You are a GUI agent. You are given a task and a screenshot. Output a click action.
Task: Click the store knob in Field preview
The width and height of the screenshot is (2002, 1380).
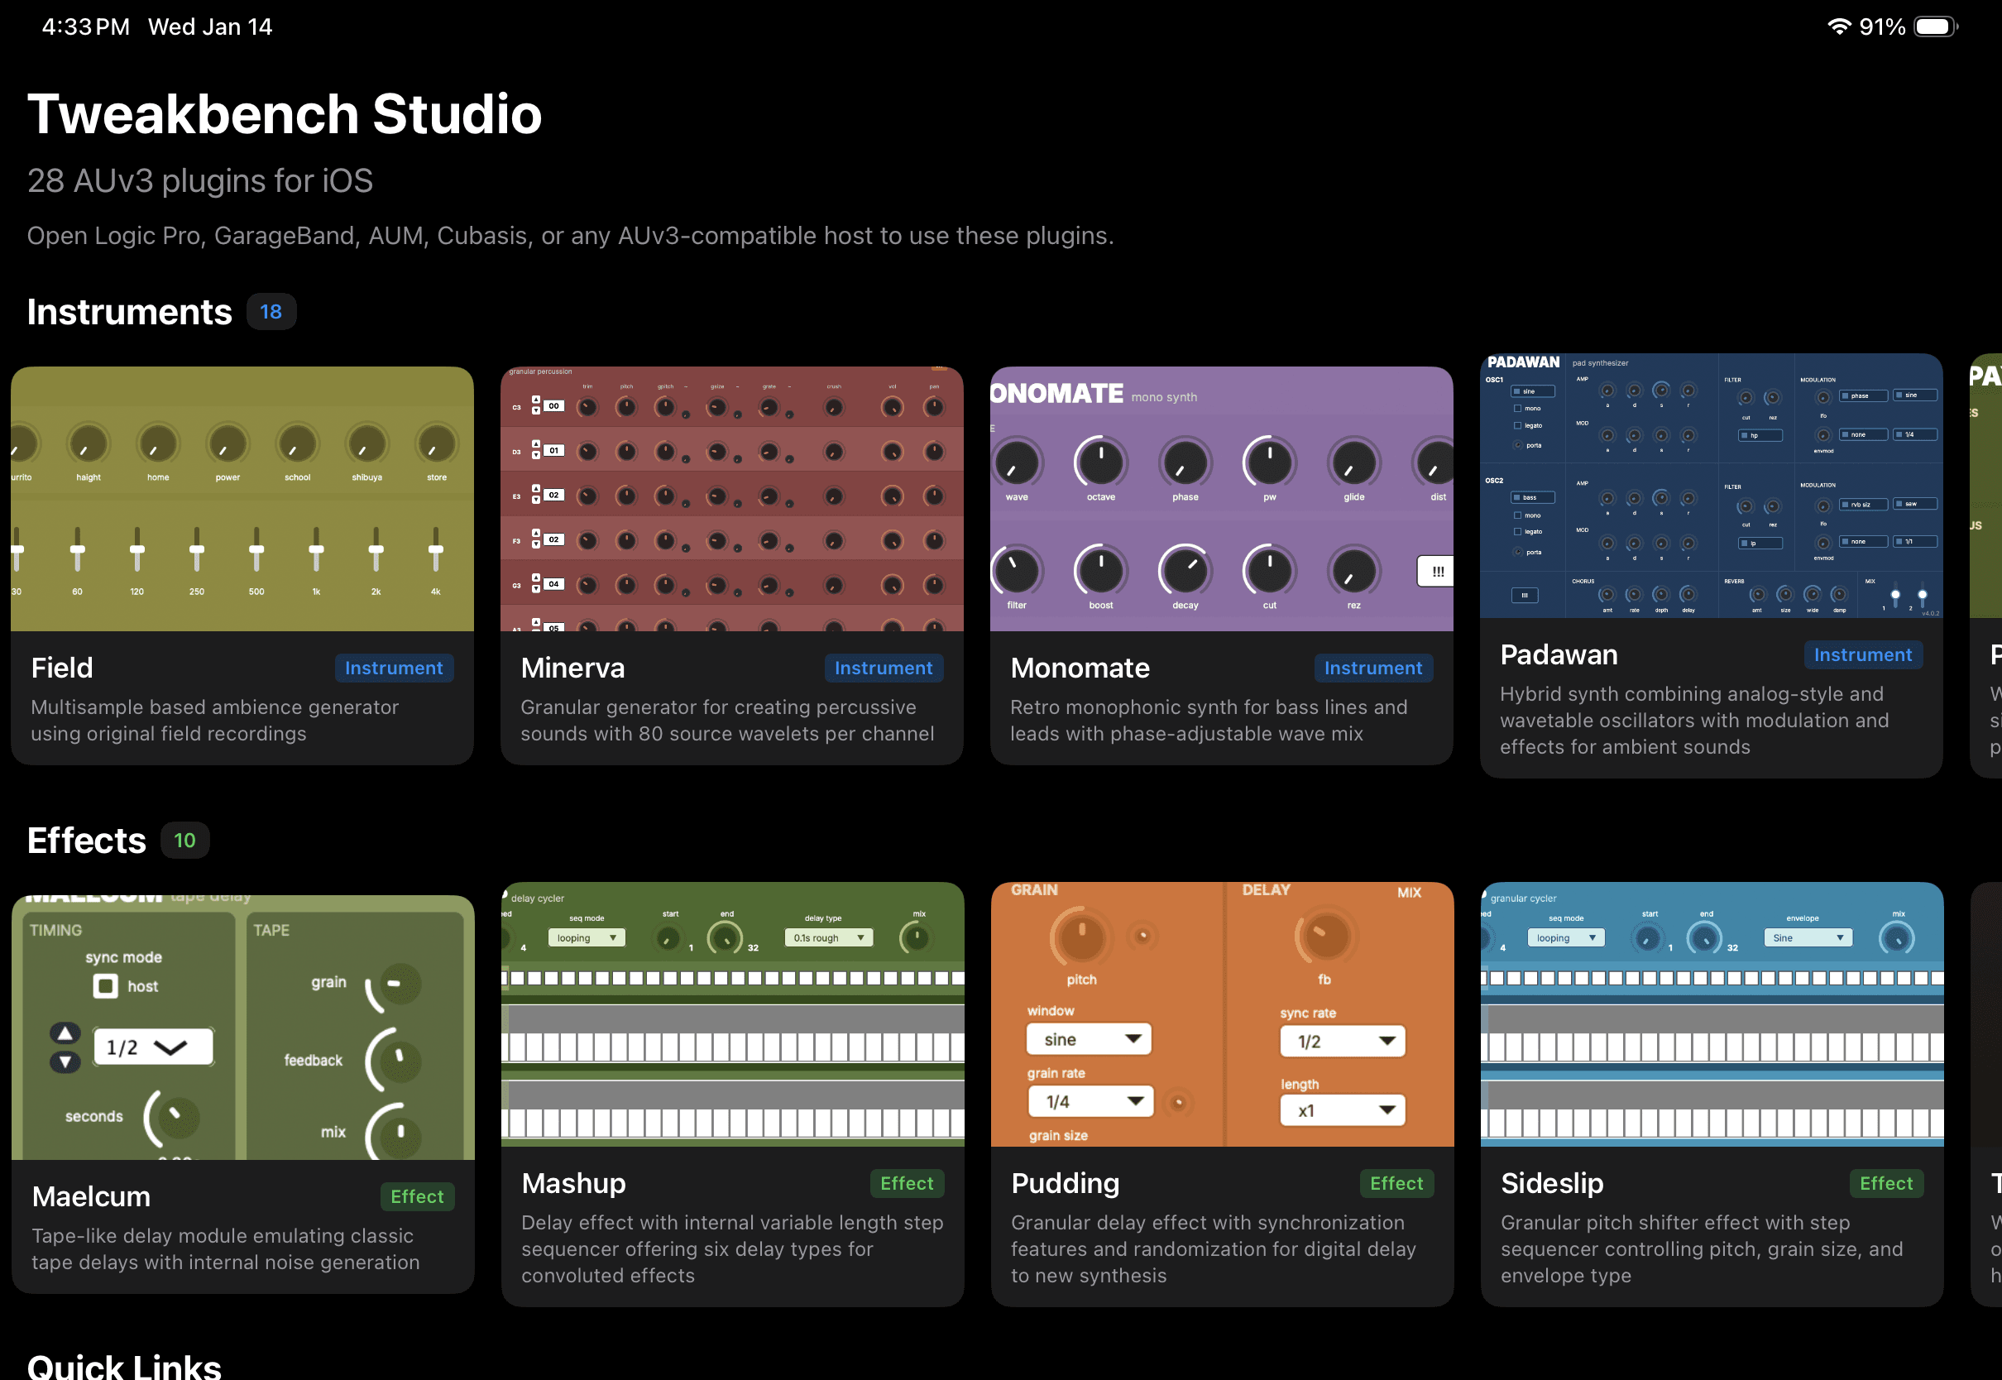pyautogui.click(x=437, y=444)
